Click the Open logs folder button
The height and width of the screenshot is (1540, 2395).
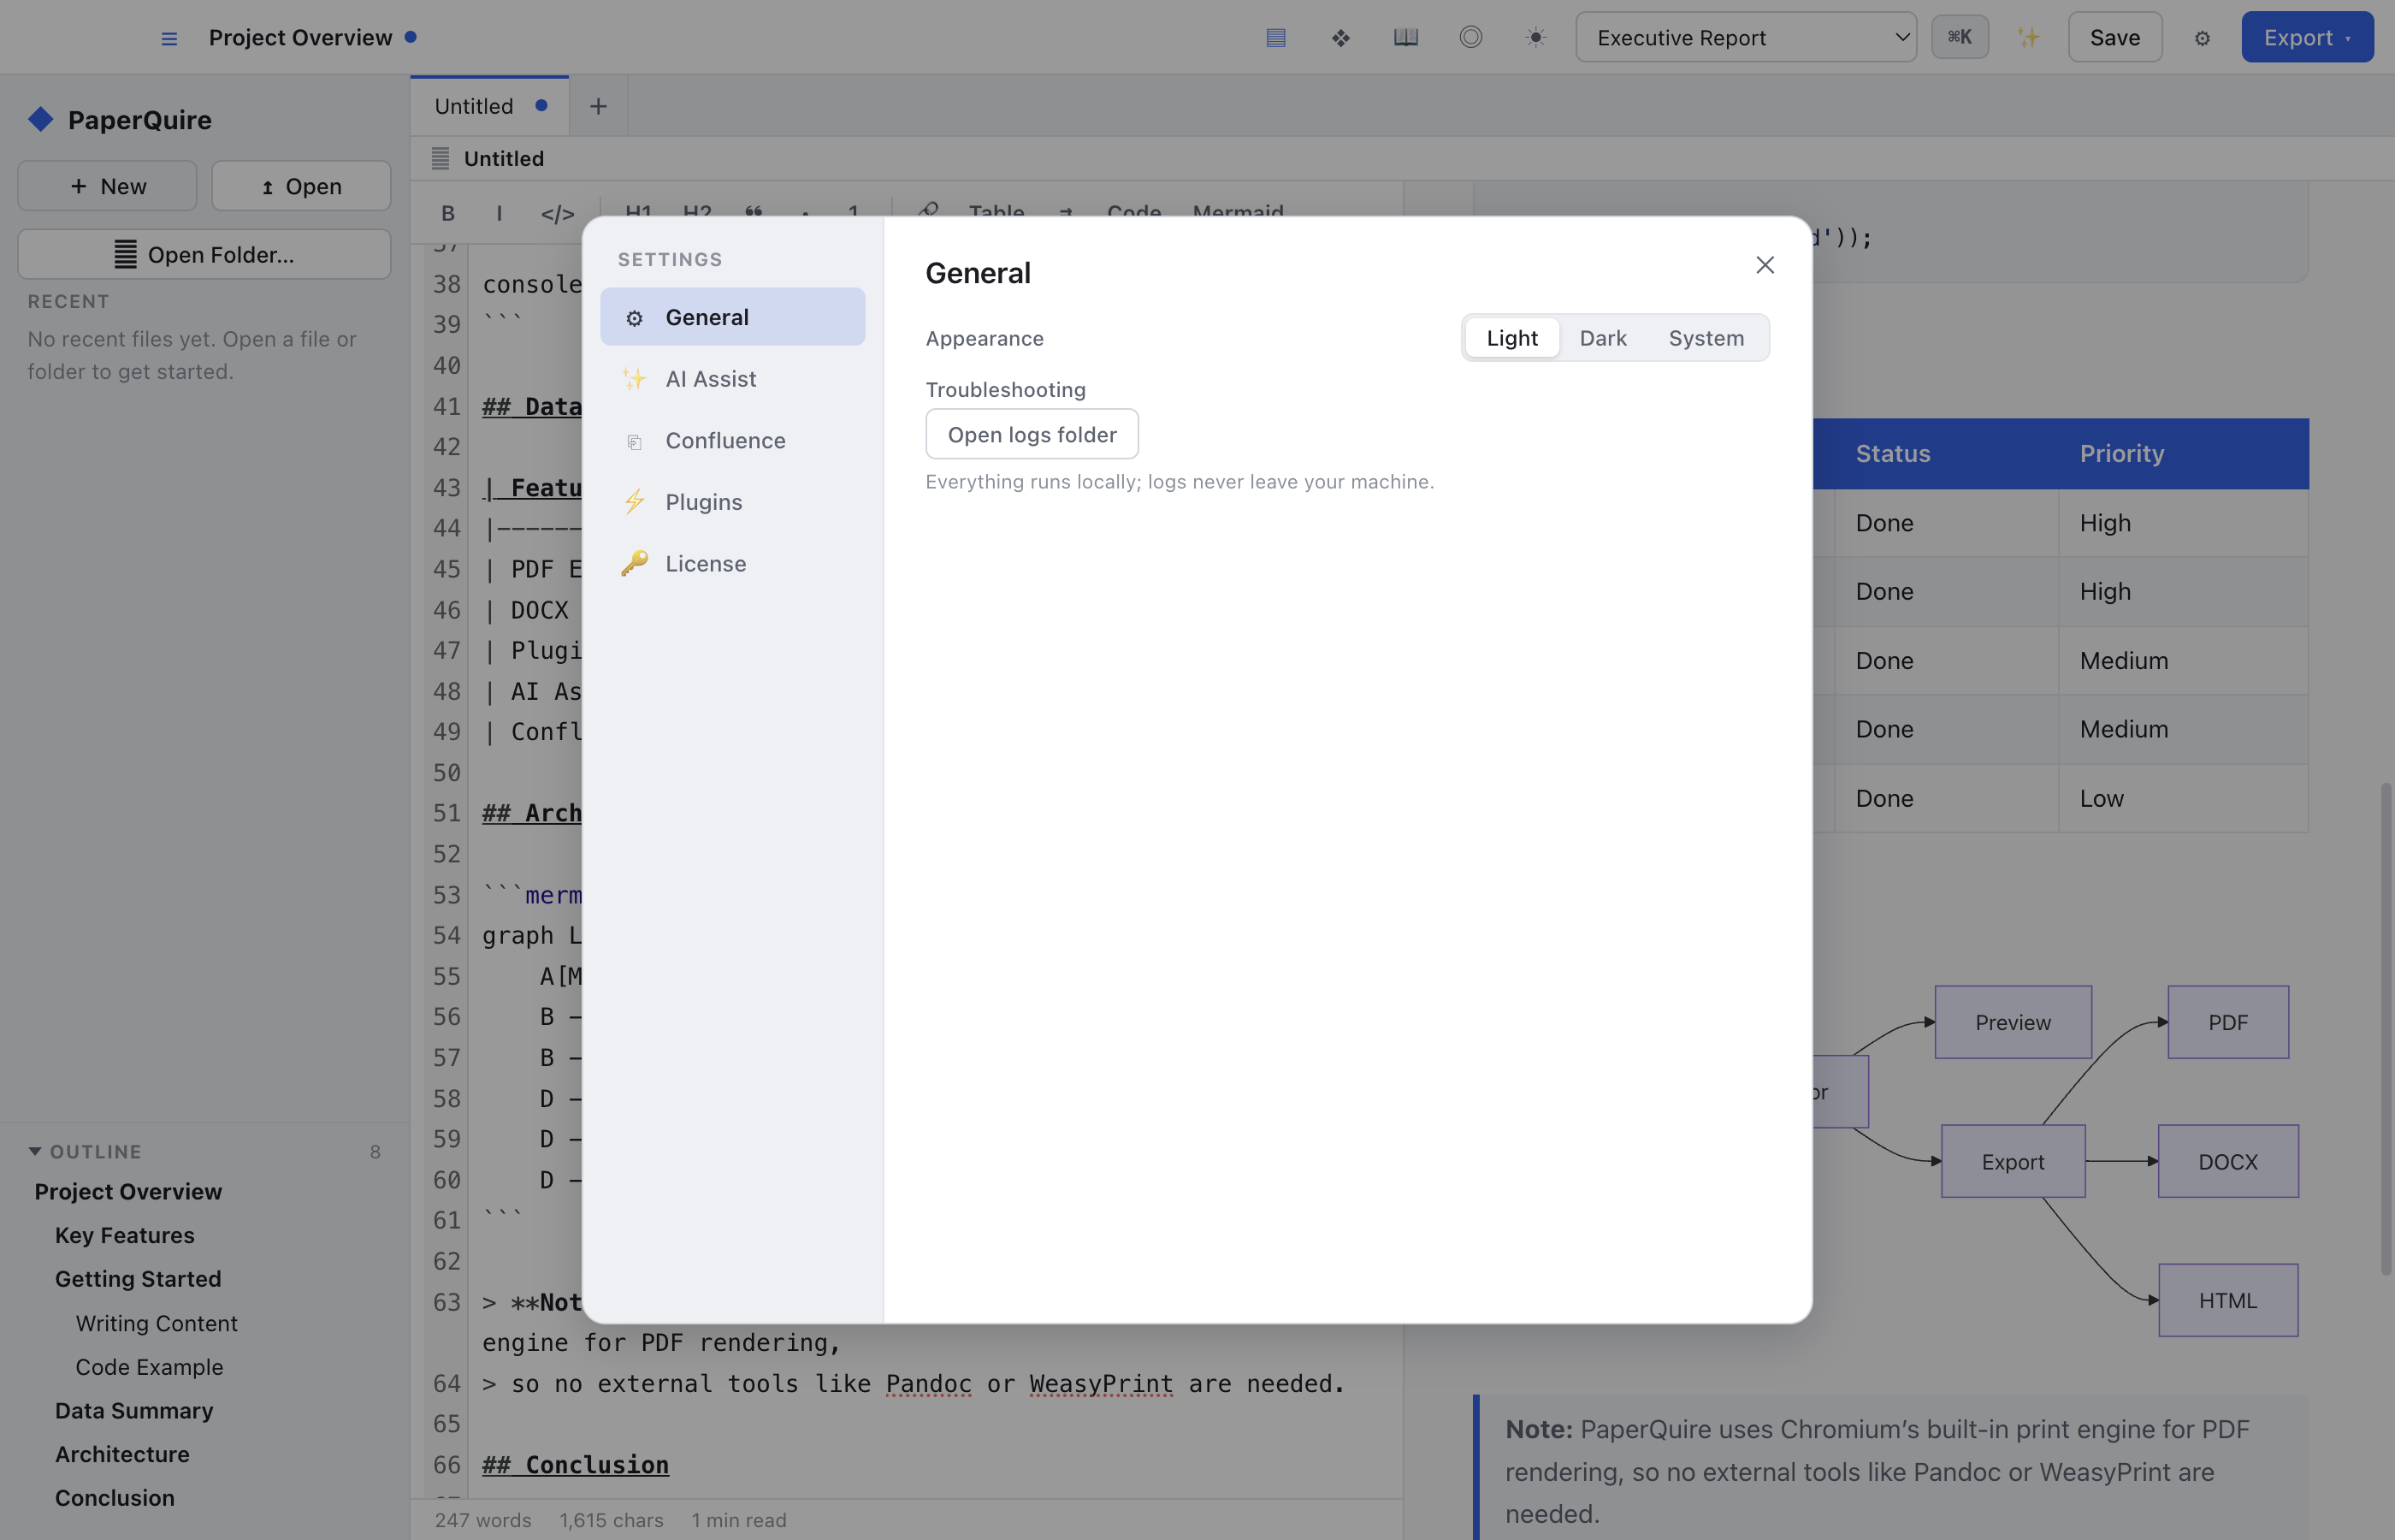[x=1032, y=434]
